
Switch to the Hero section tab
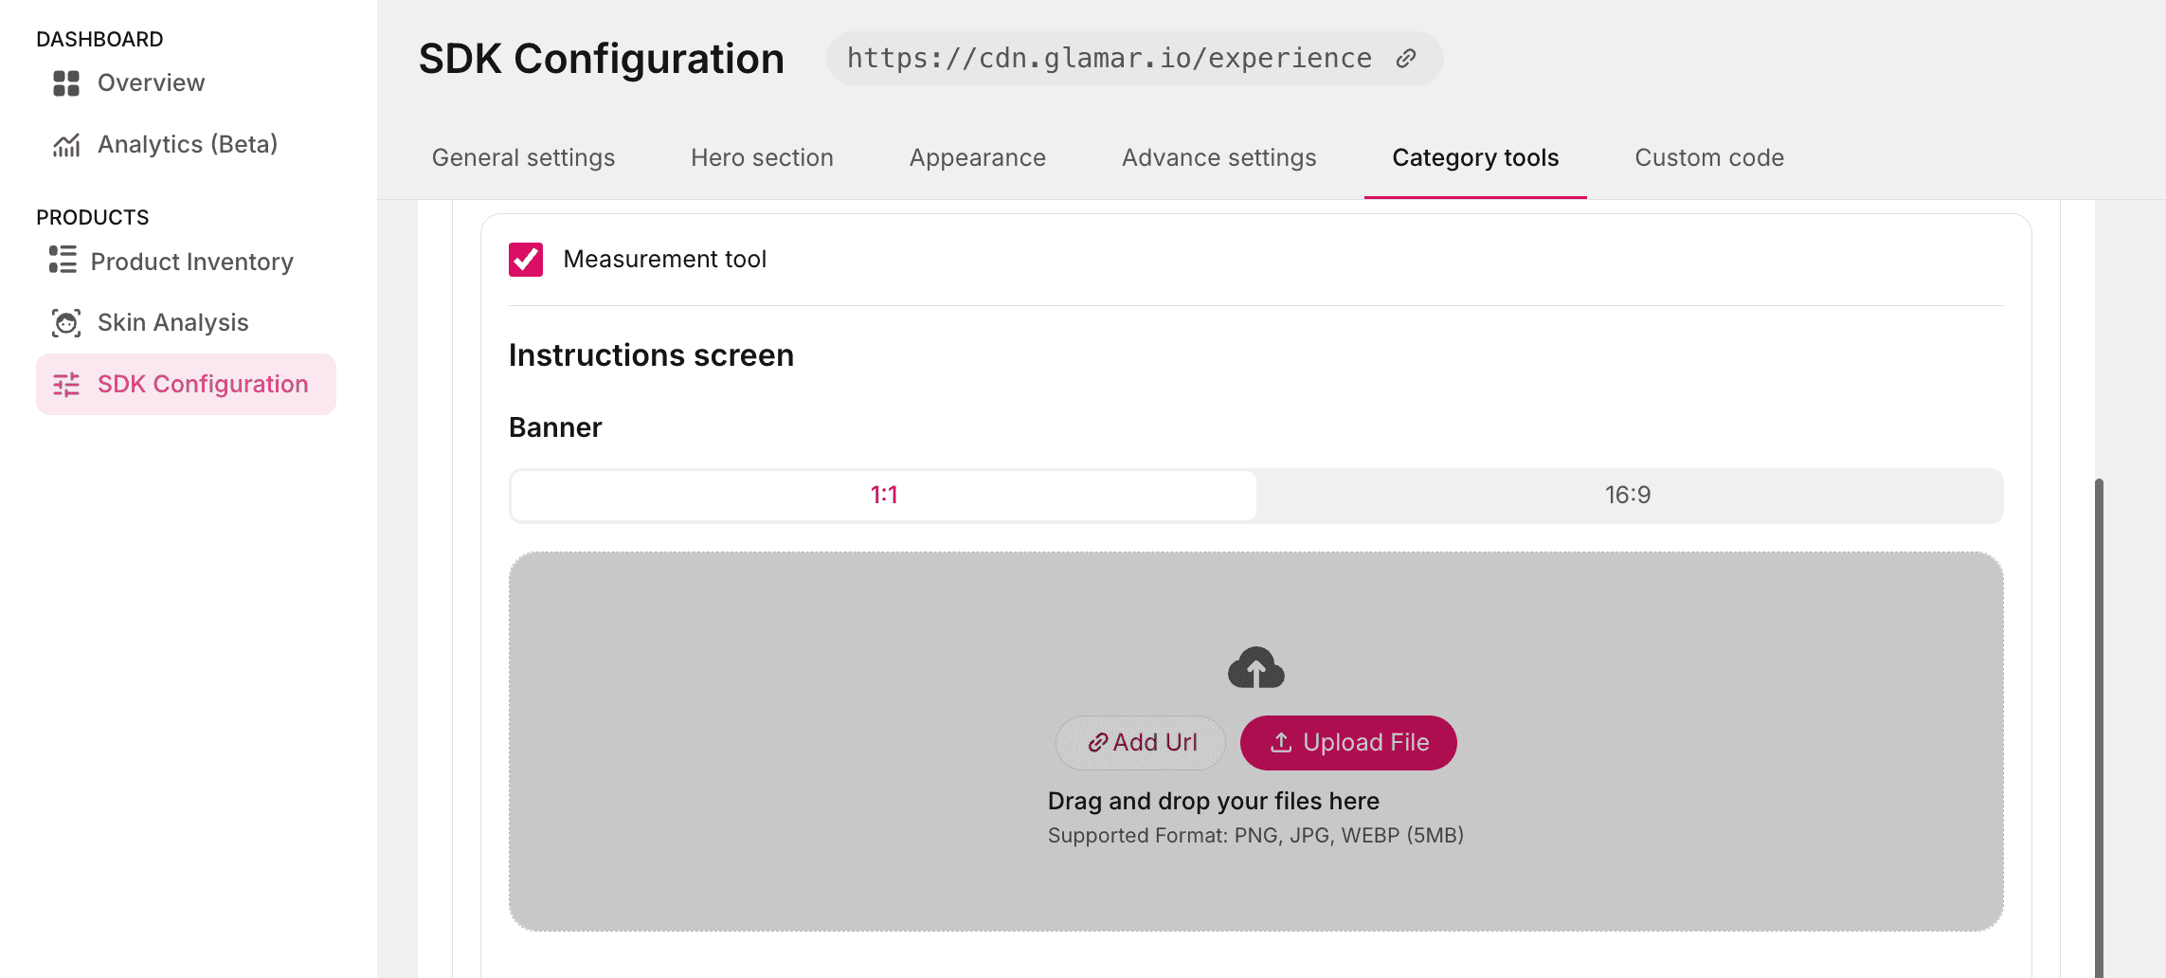click(x=762, y=158)
